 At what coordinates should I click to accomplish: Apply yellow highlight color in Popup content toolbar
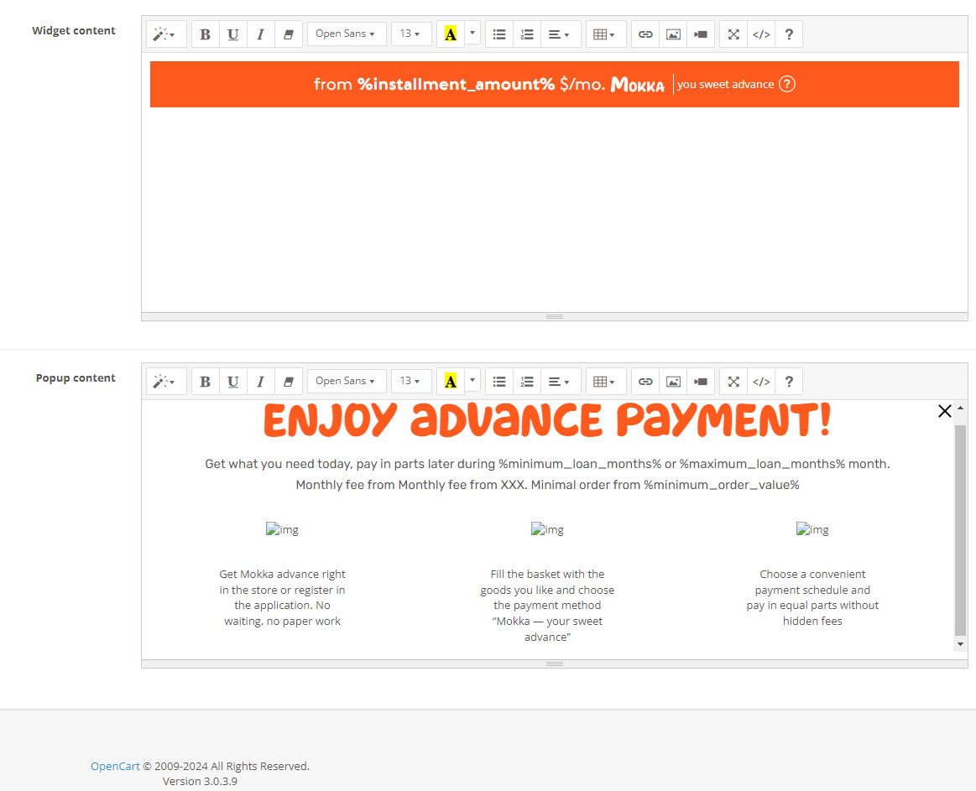(451, 382)
